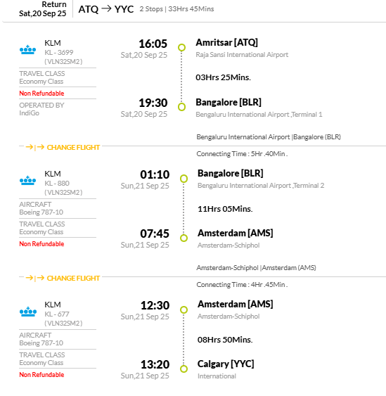Screen dimensions: 386x396
Task: Click the Operated By IndiGo text
Action: click(x=41, y=109)
